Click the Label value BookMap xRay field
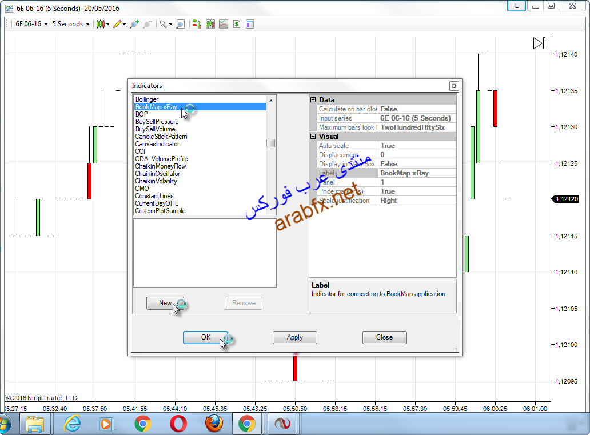The image size is (590, 435). click(417, 173)
